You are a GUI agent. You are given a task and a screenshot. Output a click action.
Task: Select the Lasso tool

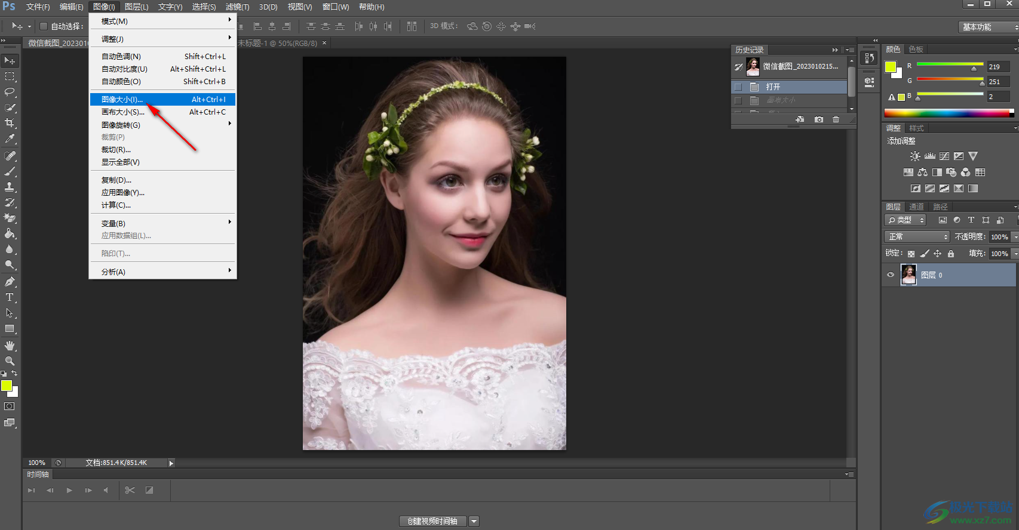(x=10, y=92)
